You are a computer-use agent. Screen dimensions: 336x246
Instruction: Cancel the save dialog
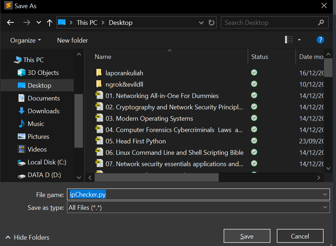pos(300,236)
